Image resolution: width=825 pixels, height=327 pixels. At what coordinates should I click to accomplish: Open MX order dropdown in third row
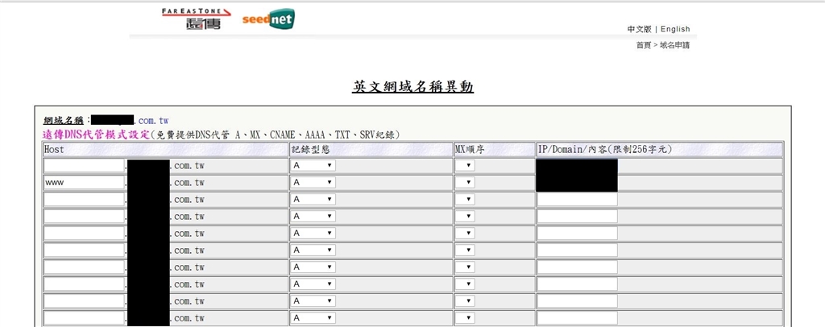(x=465, y=199)
